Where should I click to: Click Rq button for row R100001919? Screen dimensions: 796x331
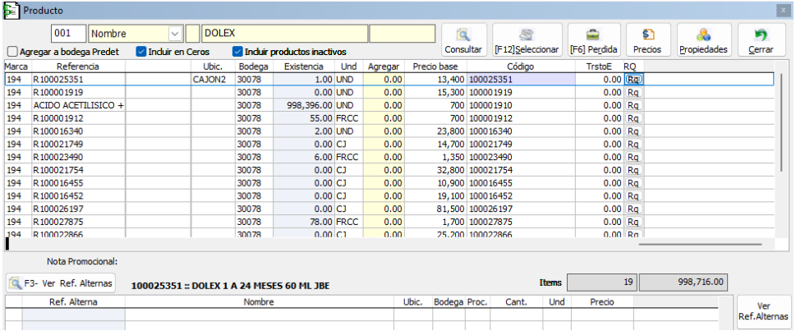coord(633,92)
